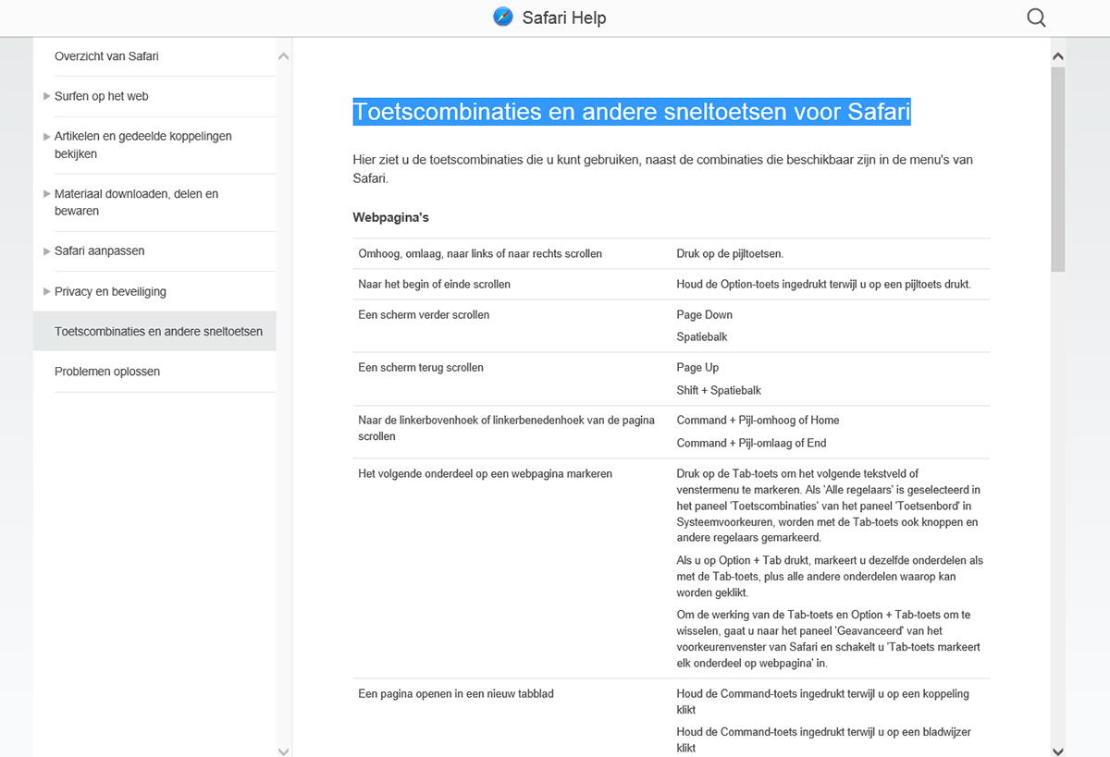Select the 'Safari aanpassen' sidebar label
The height and width of the screenshot is (757, 1110).
point(100,251)
